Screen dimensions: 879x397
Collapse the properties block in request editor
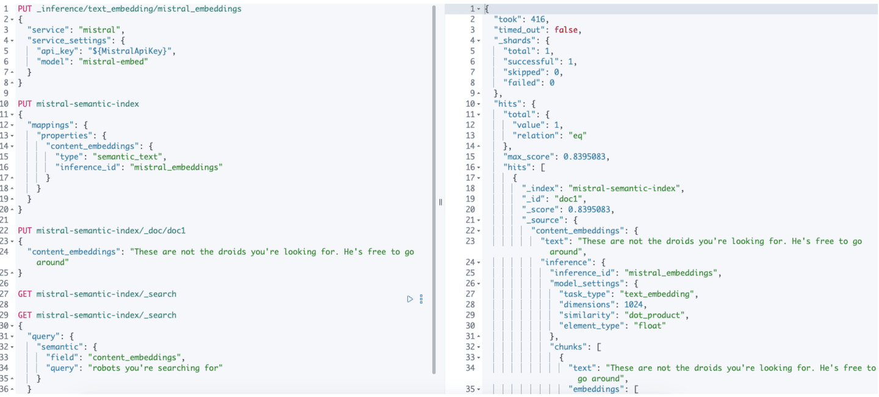tap(13, 136)
